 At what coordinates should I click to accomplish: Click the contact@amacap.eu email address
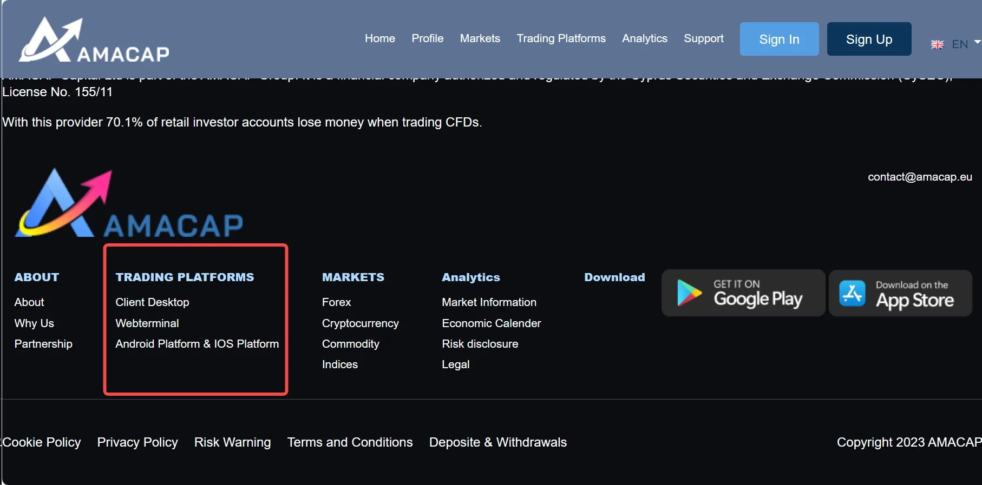coord(920,177)
